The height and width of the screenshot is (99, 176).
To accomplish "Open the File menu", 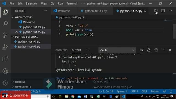I will click(x=12, y=4).
